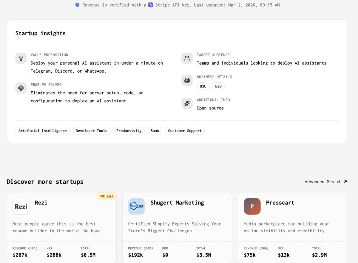Select the Saas tag

coord(155,131)
